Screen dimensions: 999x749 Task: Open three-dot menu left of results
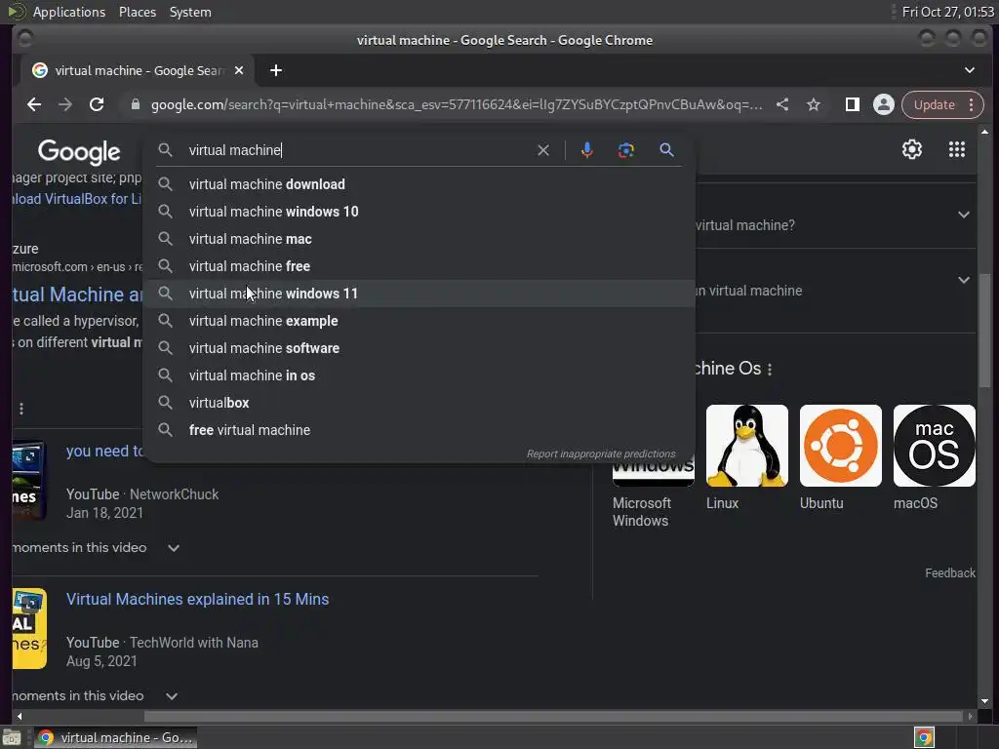[x=21, y=409]
